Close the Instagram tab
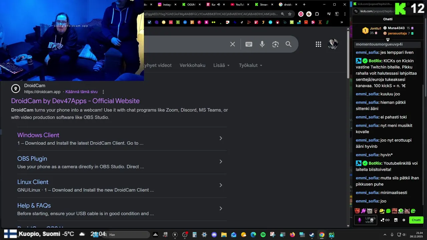The height and width of the screenshot is (240, 427). 175,5
